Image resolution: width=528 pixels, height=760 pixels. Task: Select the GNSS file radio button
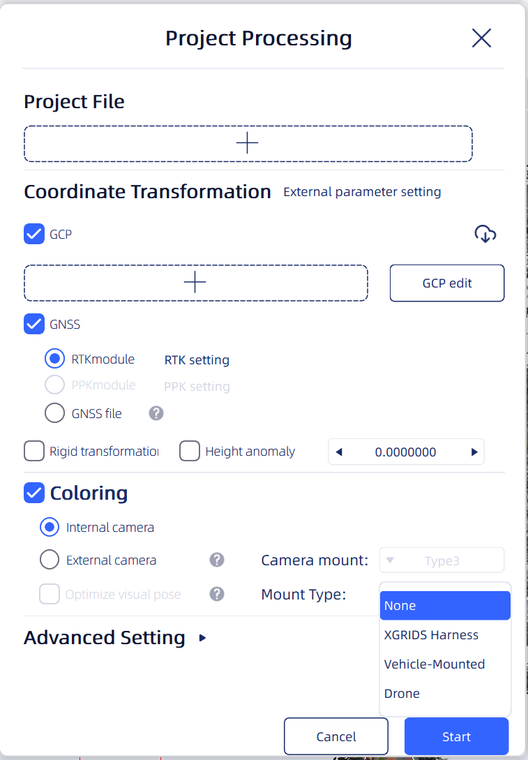click(x=54, y=413)
